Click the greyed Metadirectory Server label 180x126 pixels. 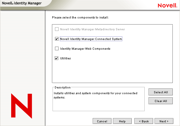92,29
